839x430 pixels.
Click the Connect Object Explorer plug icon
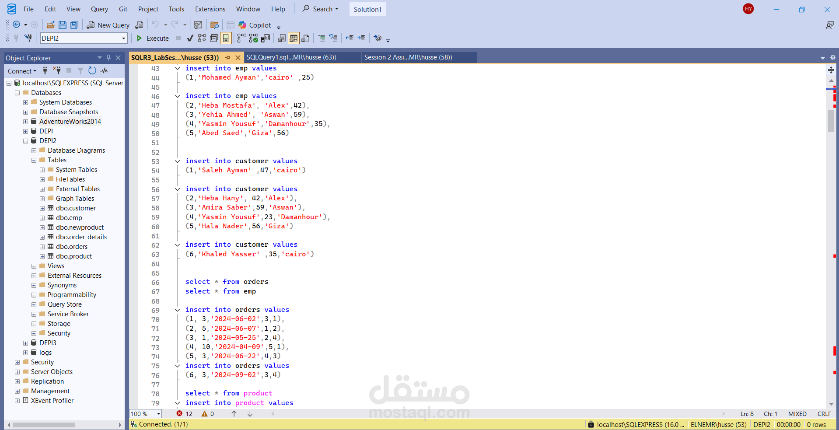point(45,70)
